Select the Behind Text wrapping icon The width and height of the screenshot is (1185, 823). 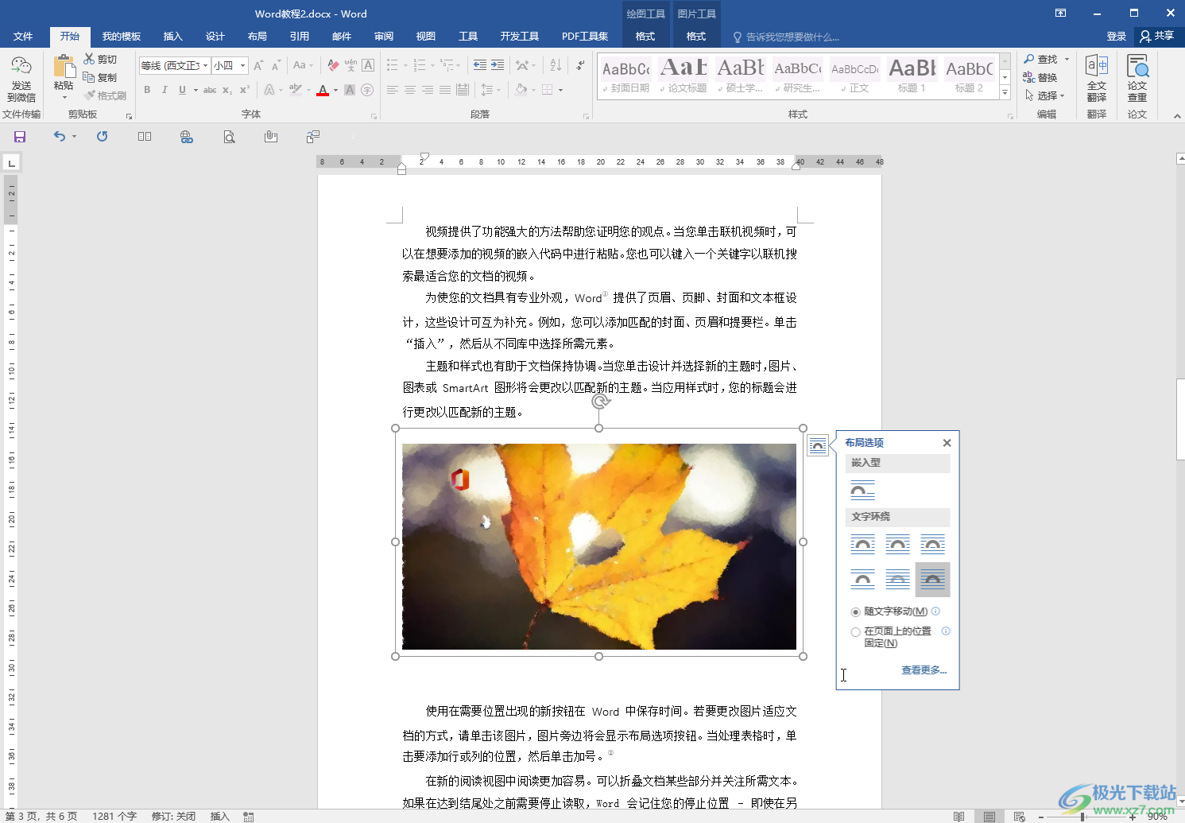pos(897,580)
